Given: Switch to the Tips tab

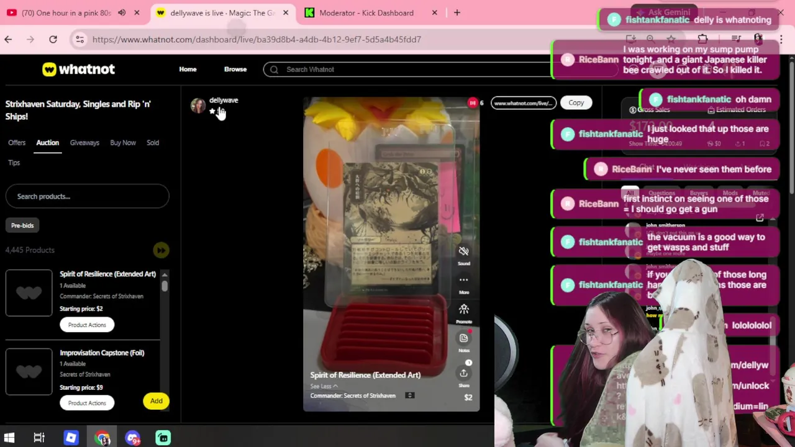Looking at the screenshot, I should pyautogui.click(x=14, y=163).
